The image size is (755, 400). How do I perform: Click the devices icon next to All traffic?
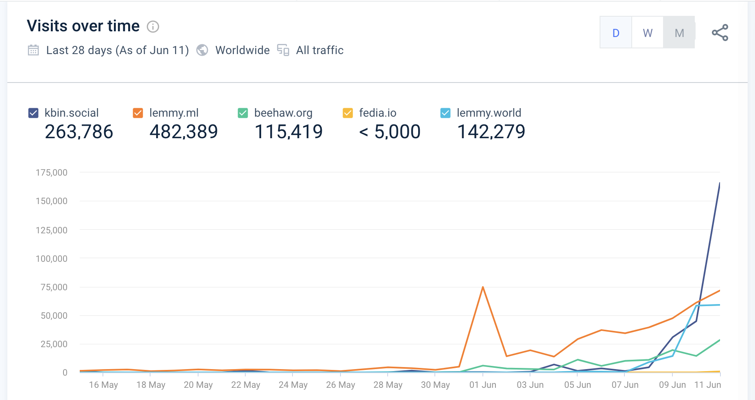[x=283, y=50]
